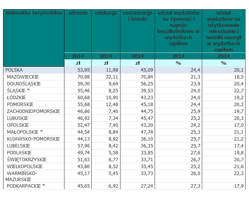The width and height of the screenshot is (249, 198).
Task: Select the ŚWIĘTOKRZYSKIE edukacja value 6,77
Action: [x=114, y=160]
